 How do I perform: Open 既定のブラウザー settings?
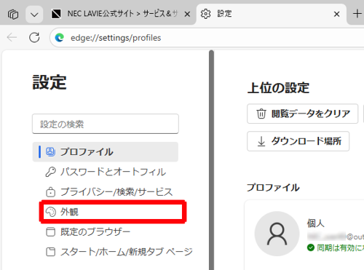(106, 231)
